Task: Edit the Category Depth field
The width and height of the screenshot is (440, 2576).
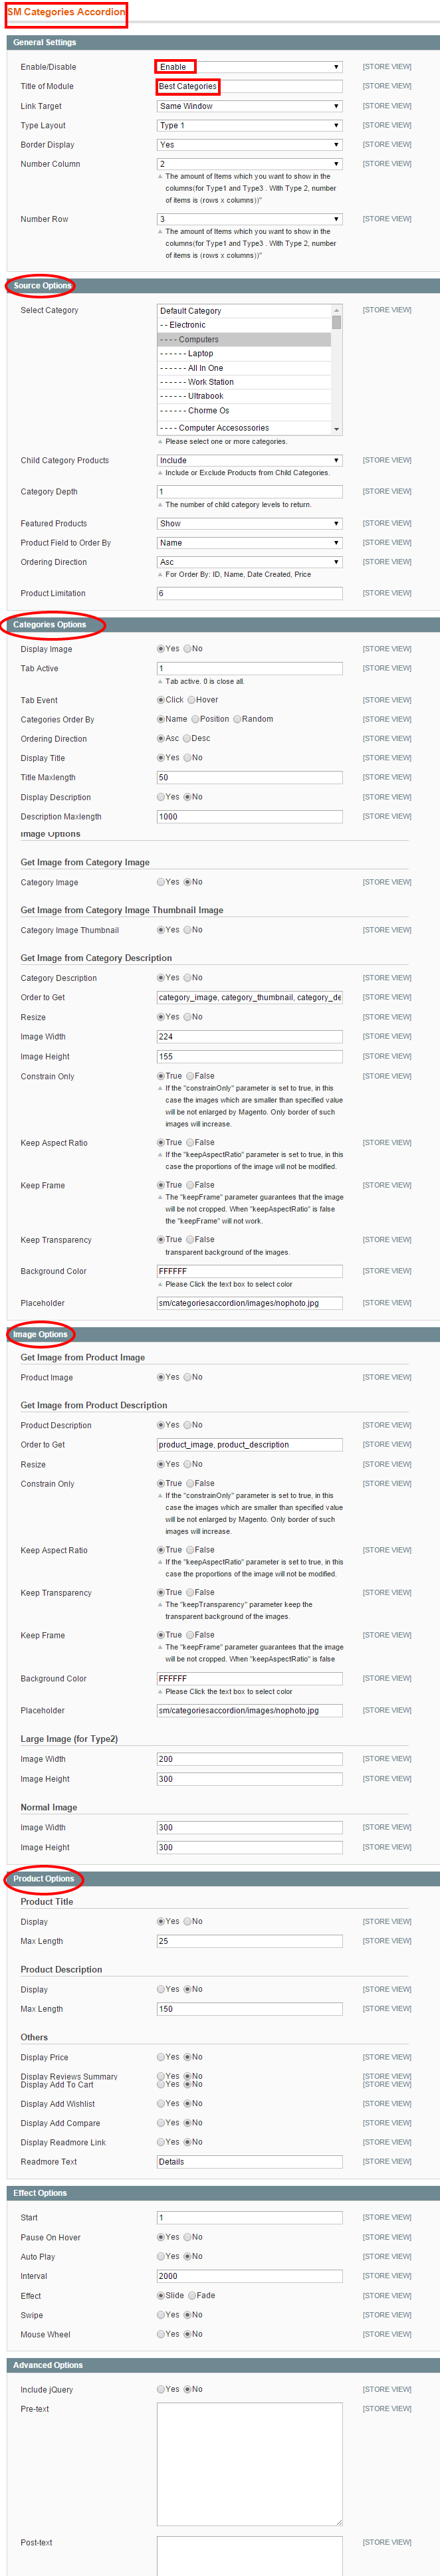Action: (249, 492)
